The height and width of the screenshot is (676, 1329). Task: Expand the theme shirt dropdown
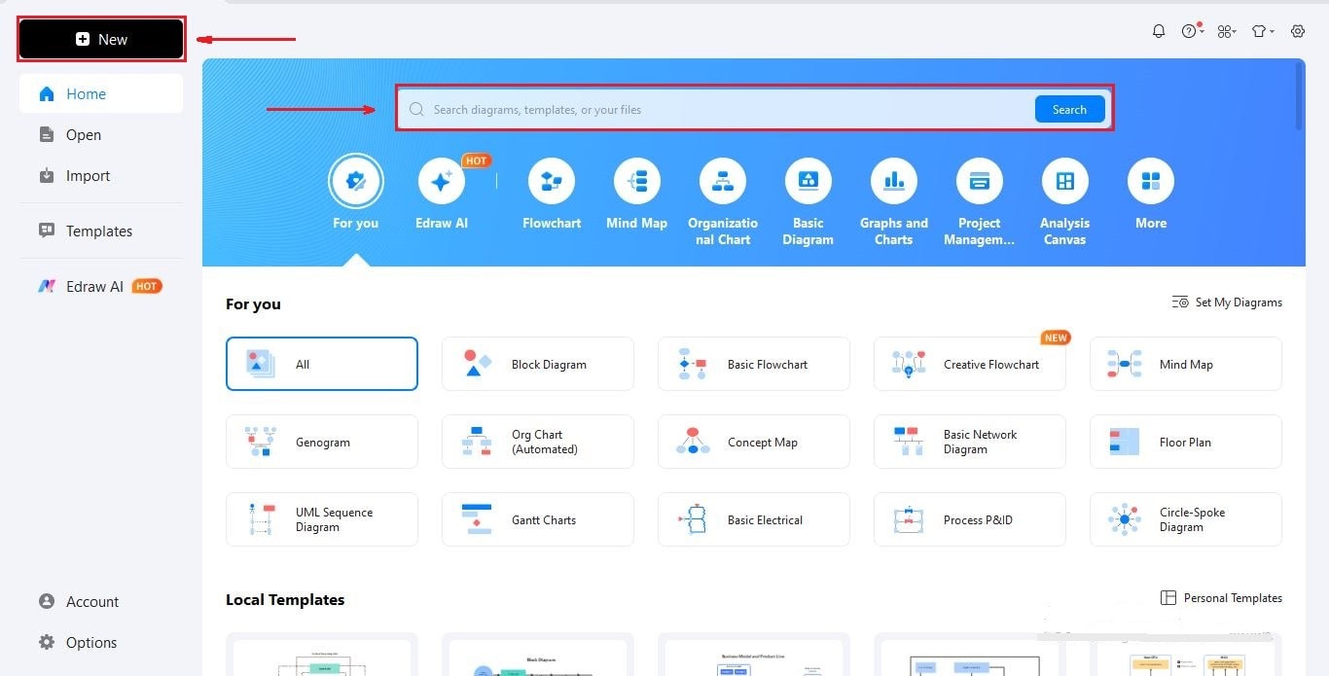tap(1261, 30)
